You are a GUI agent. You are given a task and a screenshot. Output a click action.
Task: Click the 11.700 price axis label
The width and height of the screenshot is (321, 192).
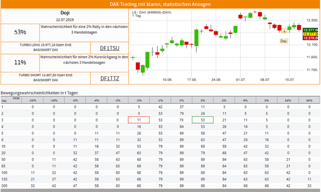pyautogui.click(x=312, y=70)
